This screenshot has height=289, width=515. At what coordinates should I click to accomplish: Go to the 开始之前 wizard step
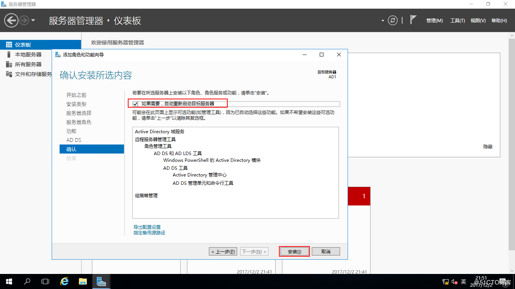point(76,95)
